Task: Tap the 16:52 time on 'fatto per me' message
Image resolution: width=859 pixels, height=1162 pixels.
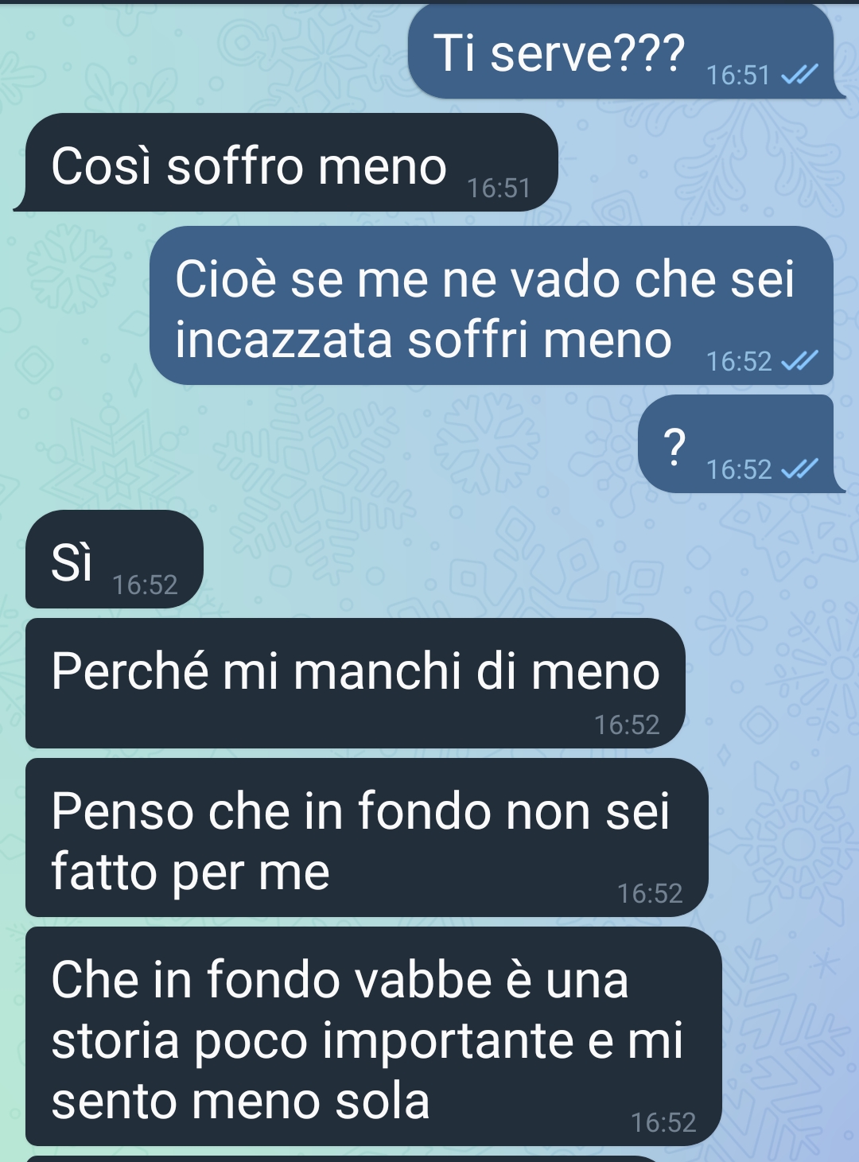Action: tap(650, 894)
